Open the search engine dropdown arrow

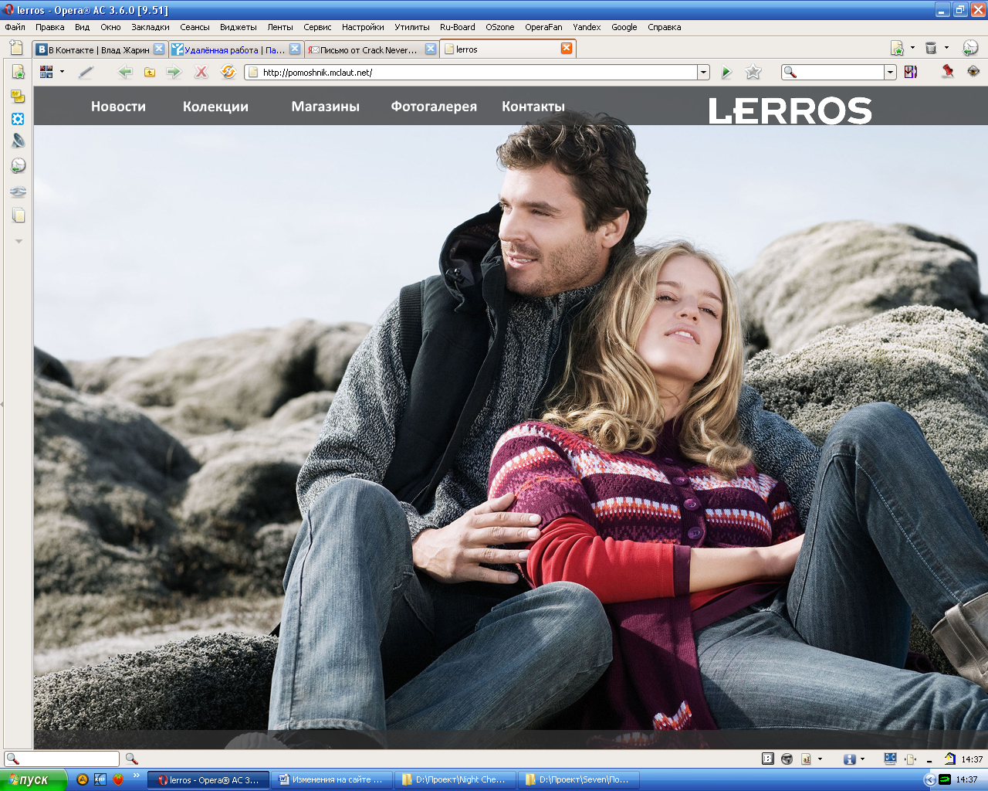click(x=890, y=72)
